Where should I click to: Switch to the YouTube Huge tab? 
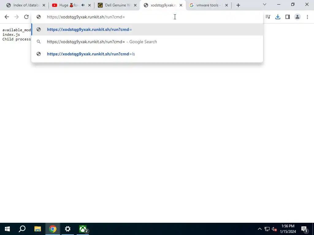[x=69, y=6]
